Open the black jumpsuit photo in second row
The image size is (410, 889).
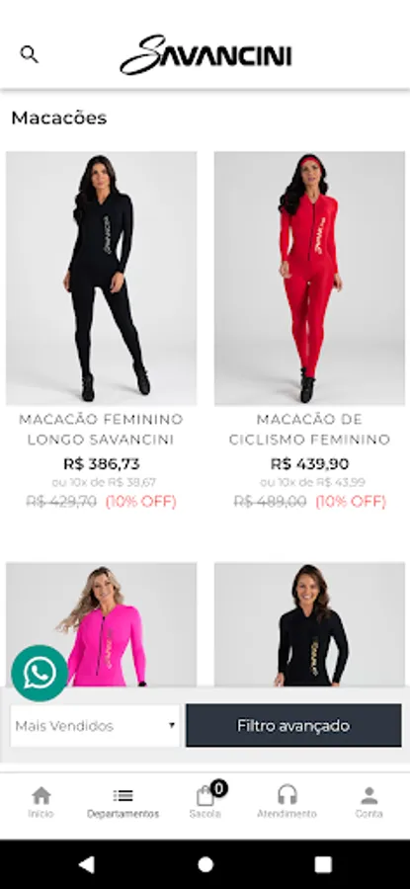[x=309, y=623]
